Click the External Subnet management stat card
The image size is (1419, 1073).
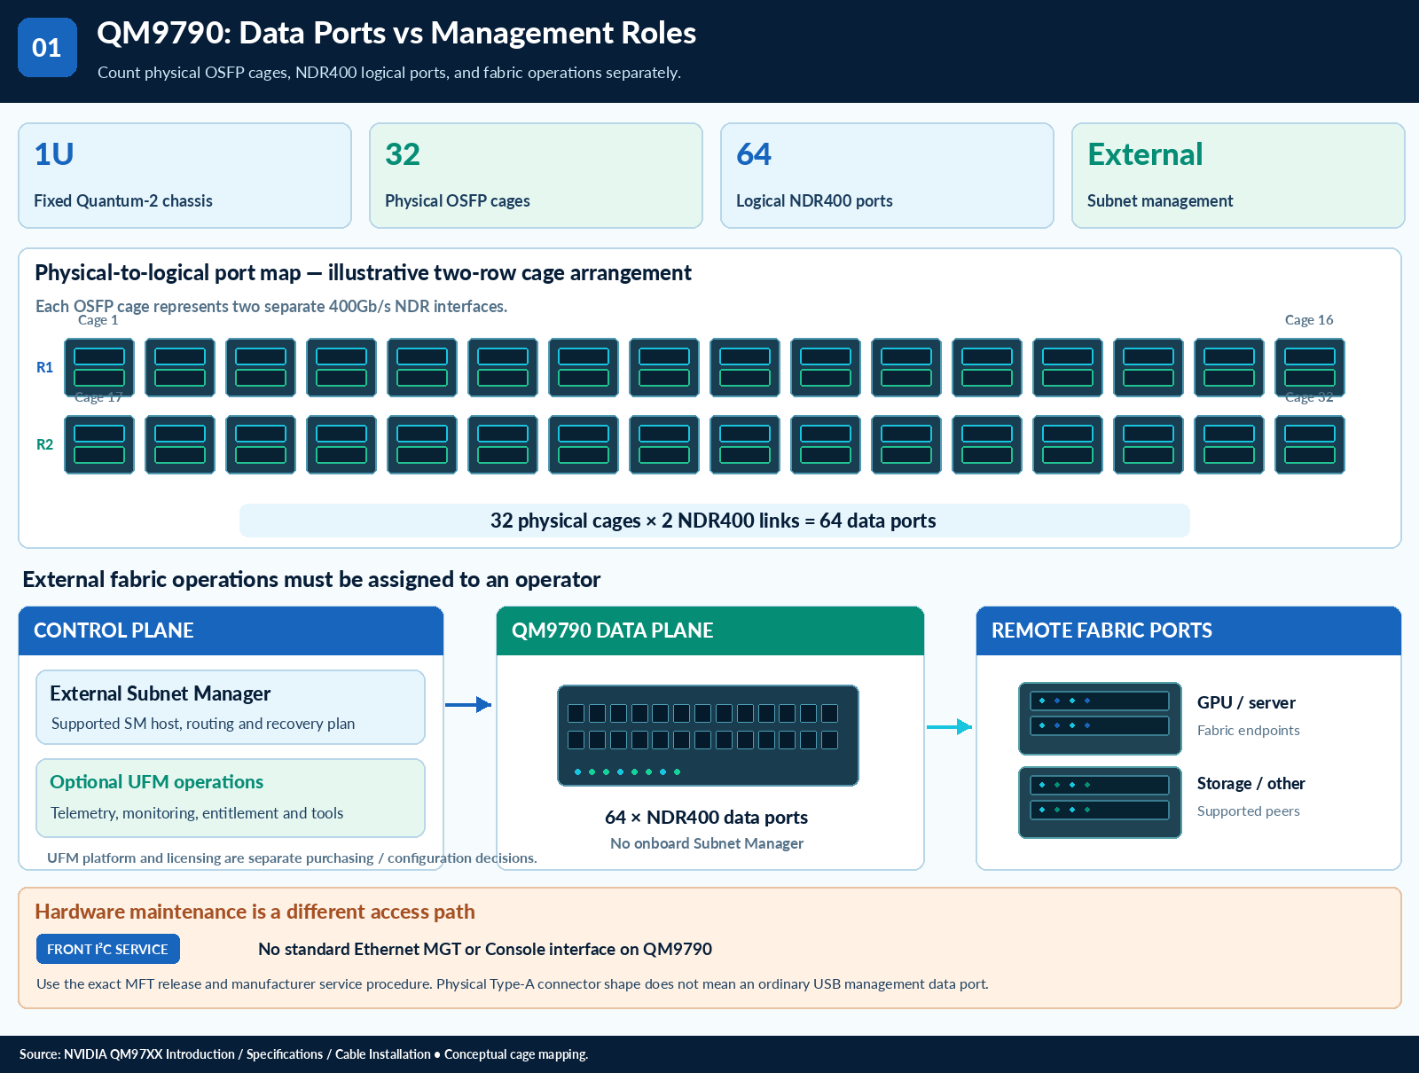(x=1238, y=176)
